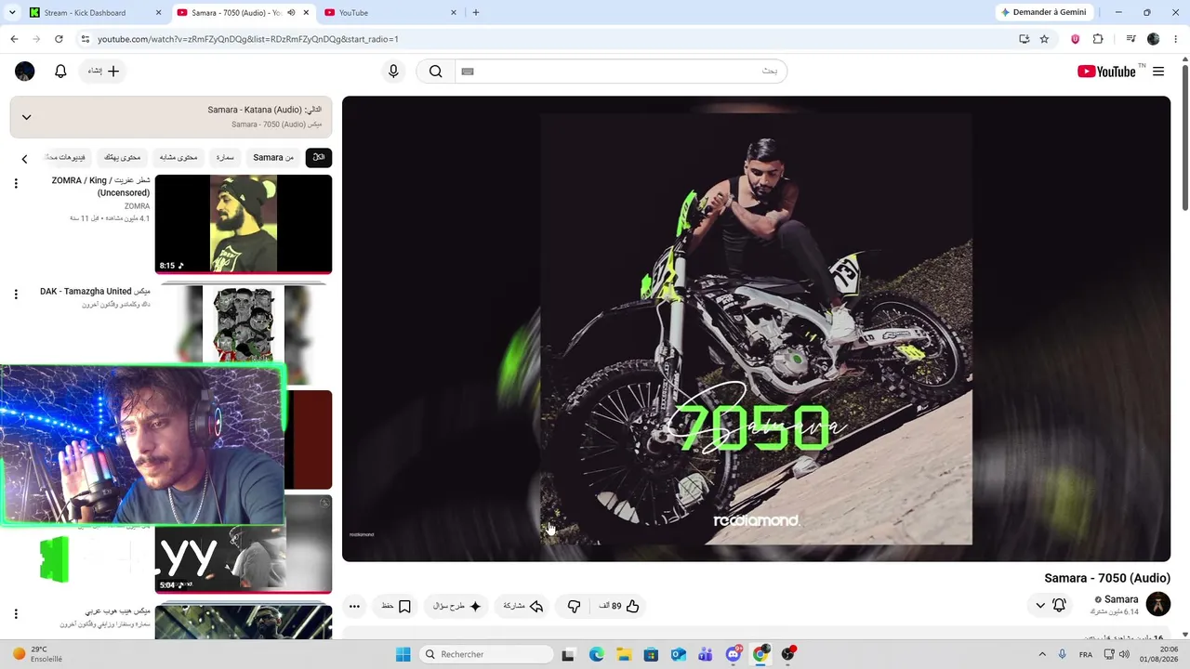Image resolution: width=1190 pixels, height=669 pixels.
Task: Open Chrome profile avatar
Action: click(1154, 39)
